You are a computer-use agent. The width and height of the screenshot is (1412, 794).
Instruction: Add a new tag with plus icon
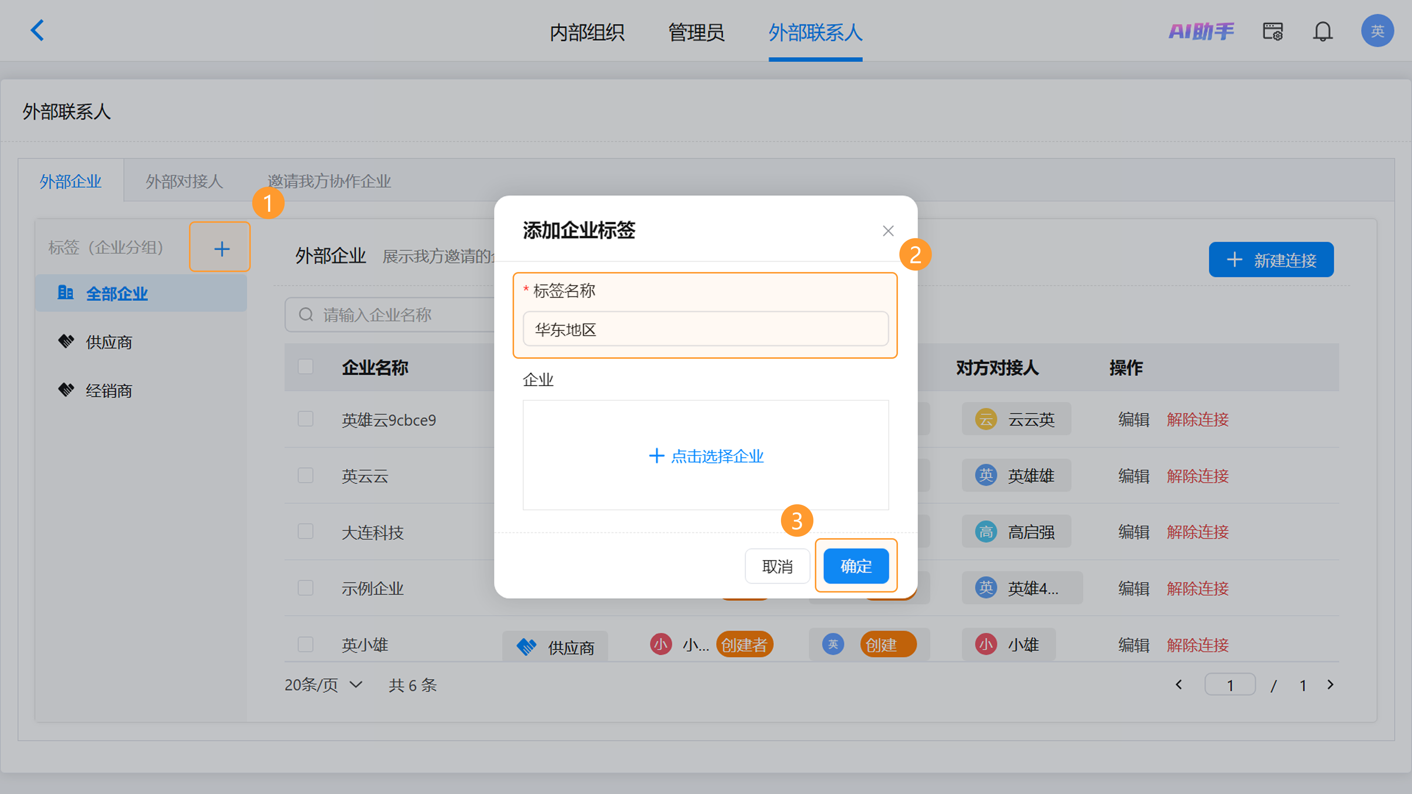pyautogui.click(x=221, y=249)
